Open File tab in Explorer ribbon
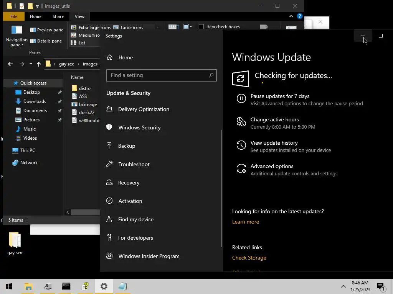Viewport: 393px width, 294px height. click(14, 16)
